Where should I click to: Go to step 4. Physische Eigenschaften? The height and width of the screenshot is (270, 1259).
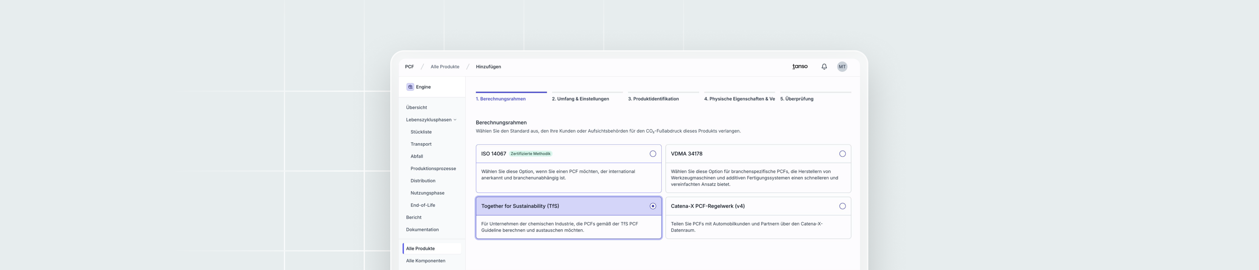[x=739, y=97]
